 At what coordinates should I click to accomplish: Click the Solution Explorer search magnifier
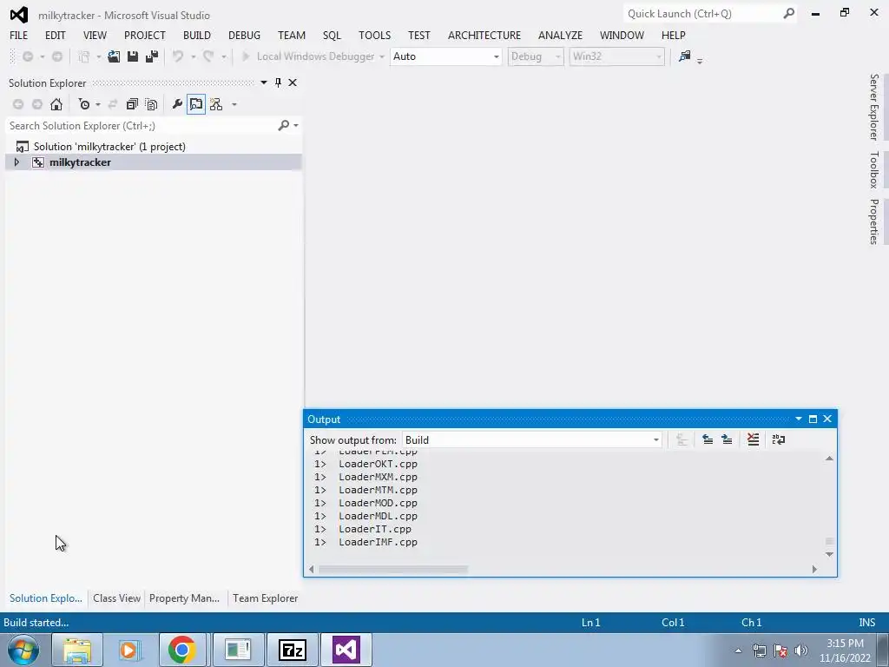(284, 125)
